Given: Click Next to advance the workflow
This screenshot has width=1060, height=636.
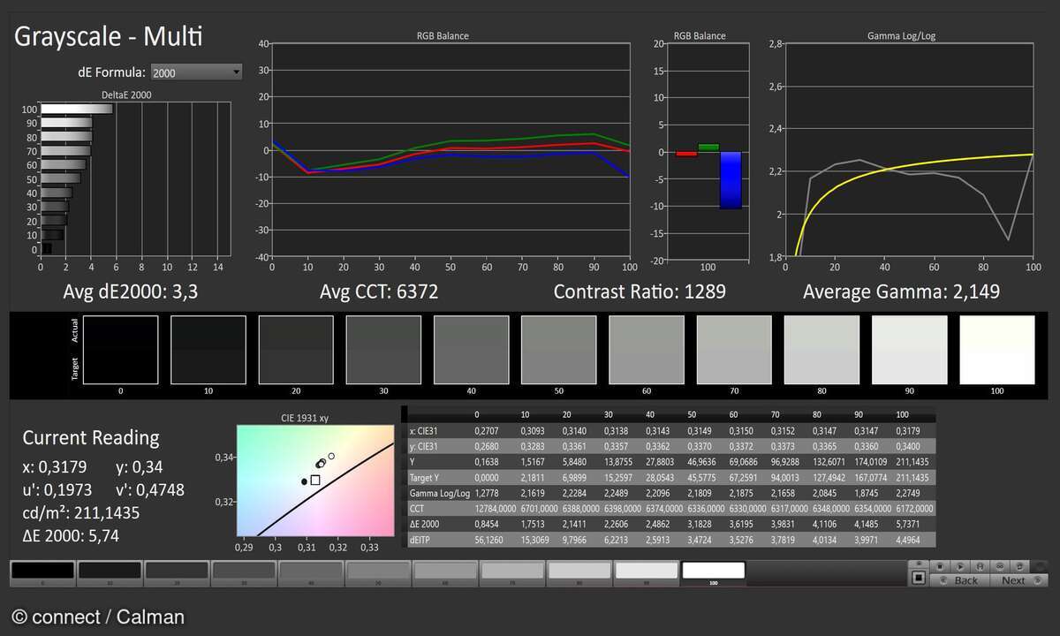Looking at the screenshot, I should (x=1018, y=580).
